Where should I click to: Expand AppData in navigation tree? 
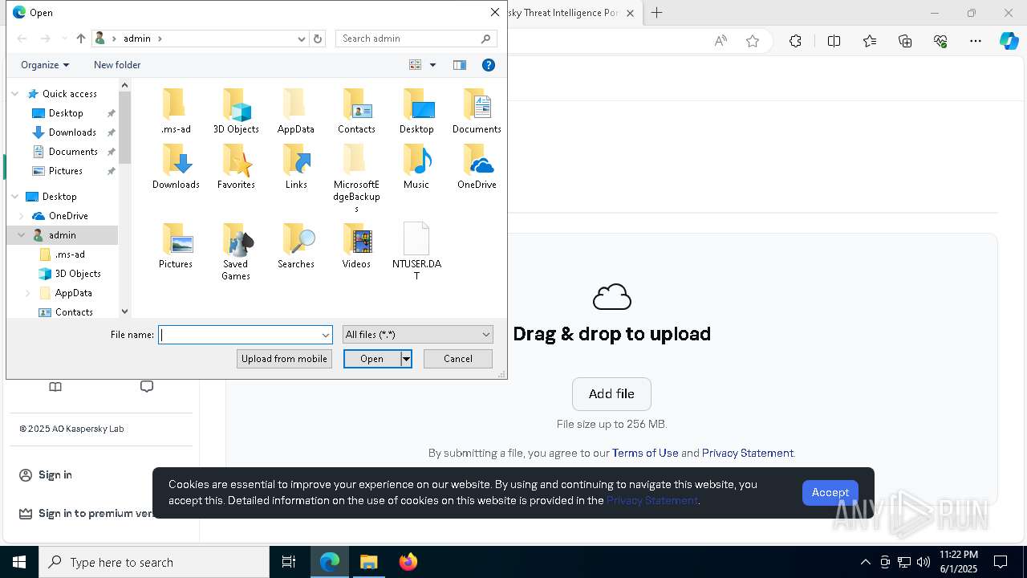coord(28,293)
